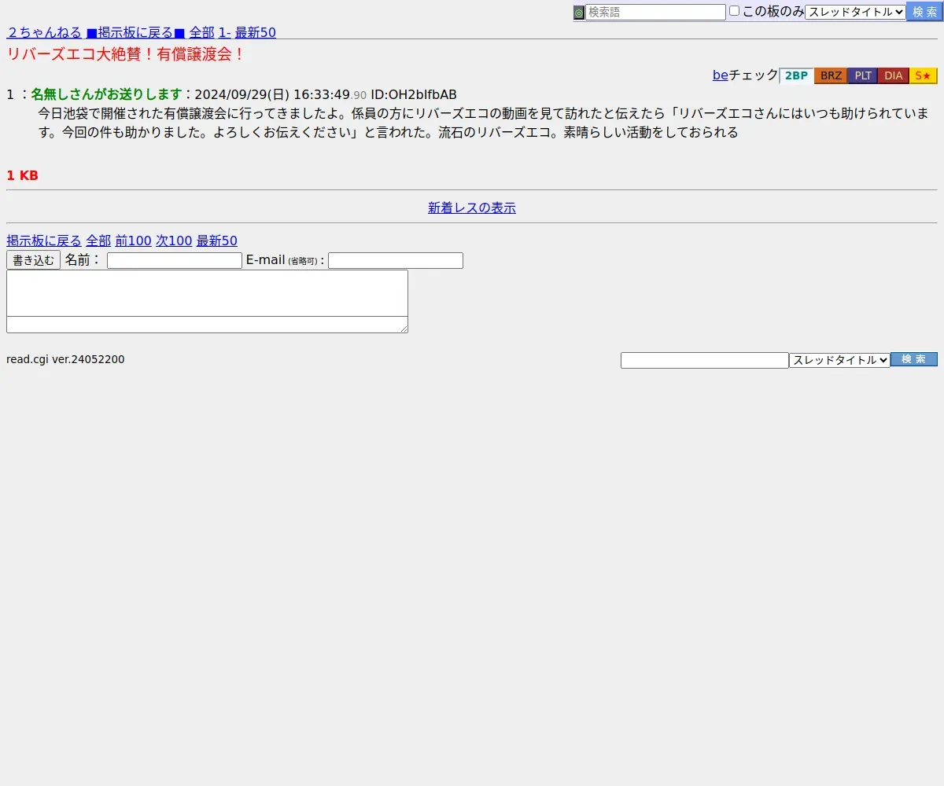Screen dimensions: 944x786
Task: Click the 1 KB size label
Action: click(x=22, y=175)
